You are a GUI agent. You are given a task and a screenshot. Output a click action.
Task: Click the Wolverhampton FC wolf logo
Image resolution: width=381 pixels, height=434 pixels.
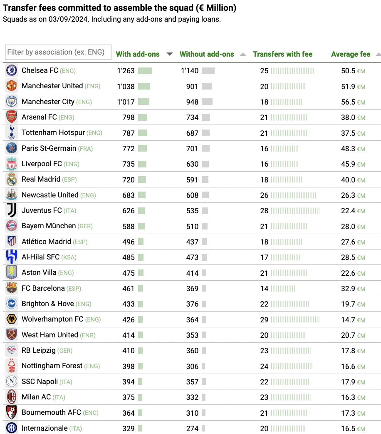[x=12, y=319]
